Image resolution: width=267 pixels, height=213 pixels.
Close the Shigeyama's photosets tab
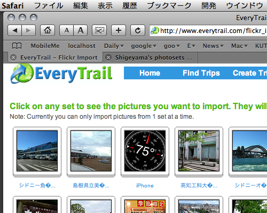pyautogui.click(x=108, y=58)
